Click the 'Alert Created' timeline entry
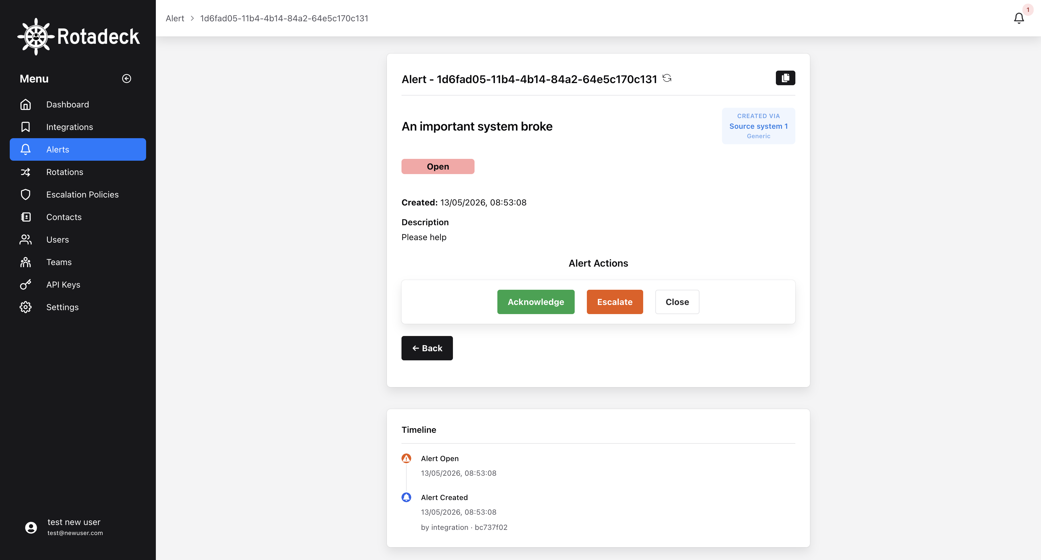 (x=444, y=498)
